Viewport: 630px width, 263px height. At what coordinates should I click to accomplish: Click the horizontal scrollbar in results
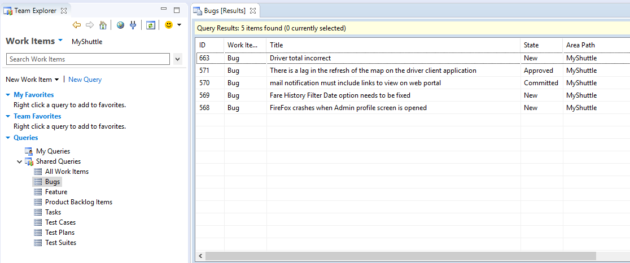point(401,256)
